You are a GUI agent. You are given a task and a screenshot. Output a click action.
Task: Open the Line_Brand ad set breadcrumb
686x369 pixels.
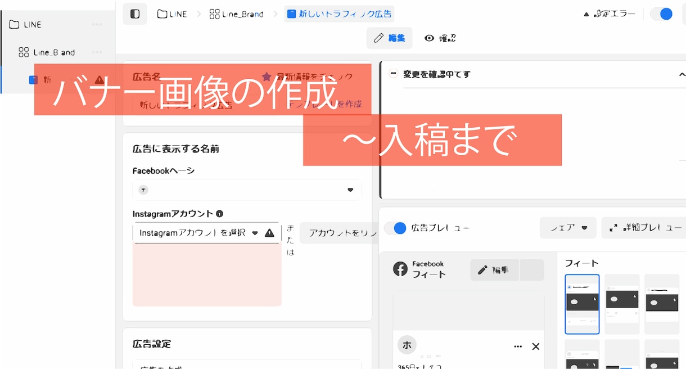click(236, 14)
